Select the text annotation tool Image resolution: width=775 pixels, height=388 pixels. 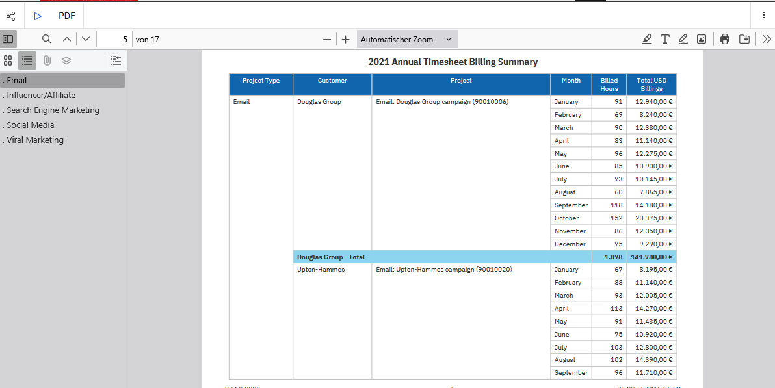664,39
